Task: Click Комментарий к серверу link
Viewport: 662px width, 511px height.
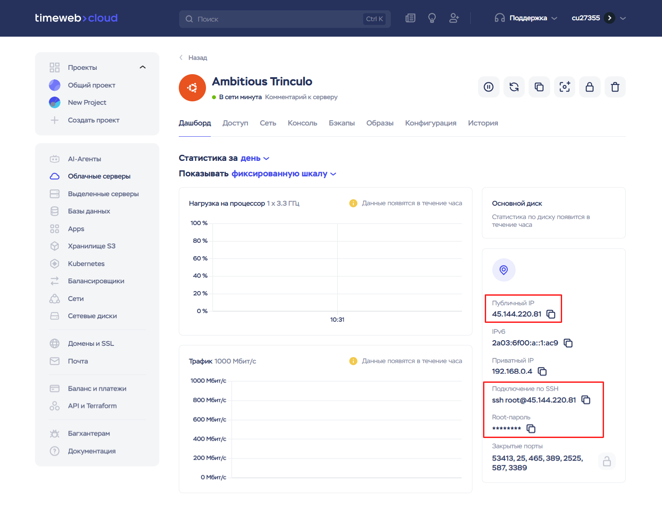Action: click(x=301, y=97)
